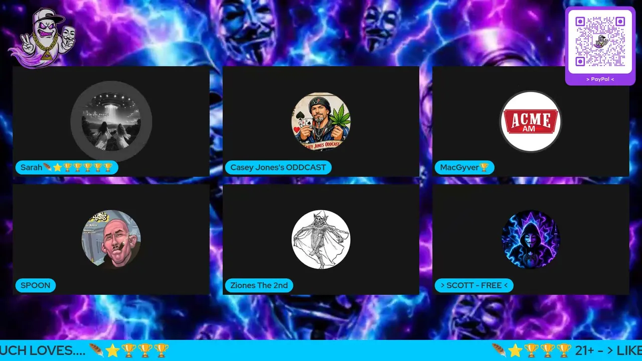Click the Casey Jones Oddcast avatar
The image size is (642, 361).
pyautogui.click(x=321, y=121)
